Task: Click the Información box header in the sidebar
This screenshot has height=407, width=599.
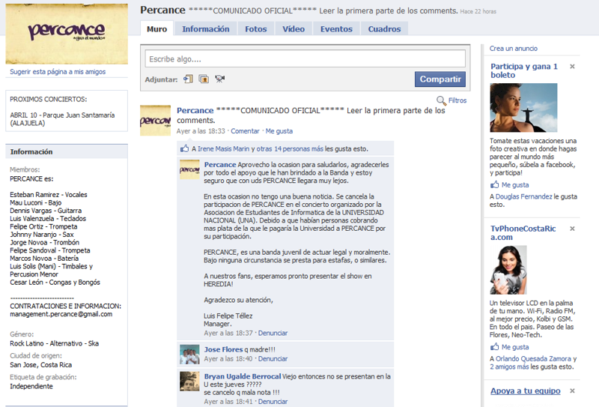Action: click(67, 151)
